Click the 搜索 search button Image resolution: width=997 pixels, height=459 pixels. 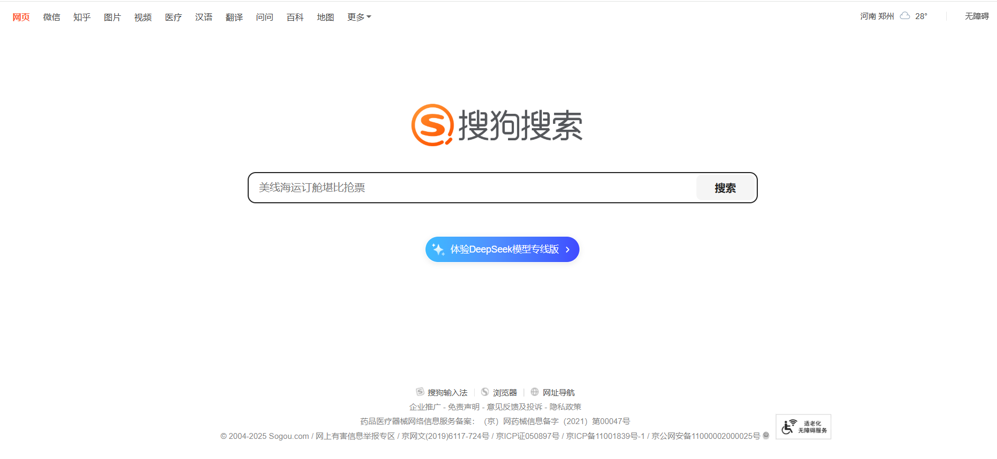[x=725, y=188]
